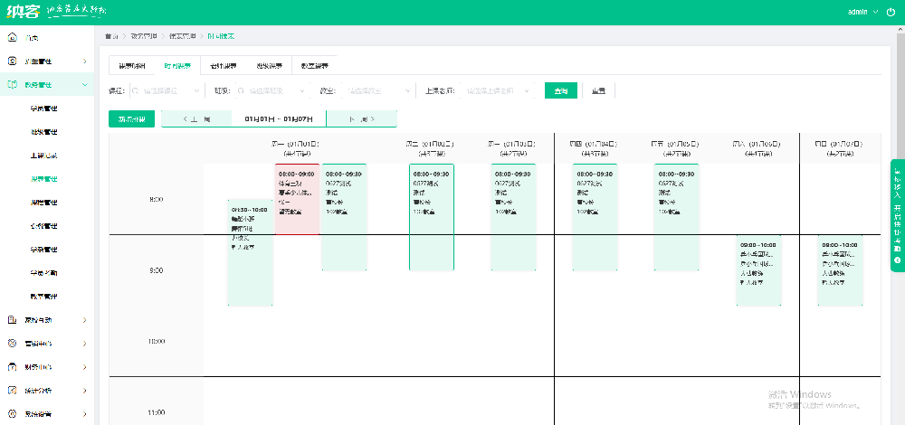Click the green 新增排课 button
Viewport: 905px width, 425px height.
(131, 119)
